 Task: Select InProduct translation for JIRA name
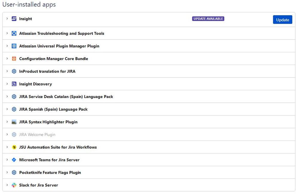(x=47, y=71)
